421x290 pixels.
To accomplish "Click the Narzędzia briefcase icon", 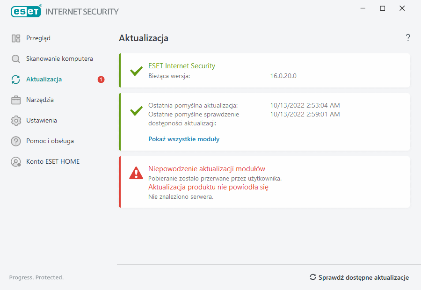I will point(16,100).
